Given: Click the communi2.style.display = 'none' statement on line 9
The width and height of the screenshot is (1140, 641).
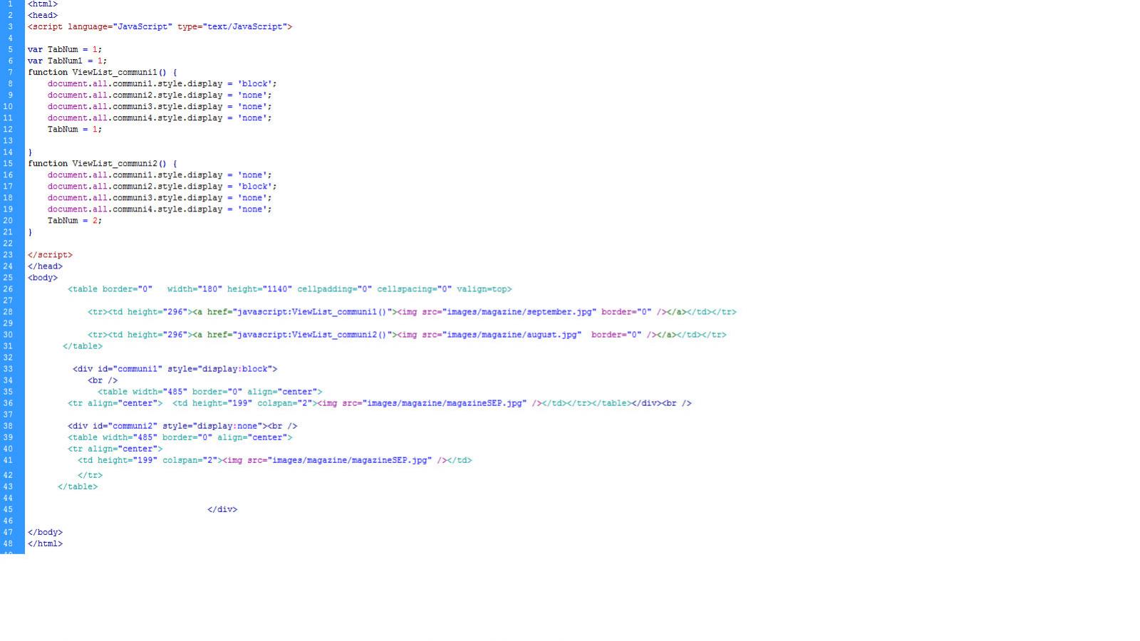Looking at the screenshot, I should point(160,95).
